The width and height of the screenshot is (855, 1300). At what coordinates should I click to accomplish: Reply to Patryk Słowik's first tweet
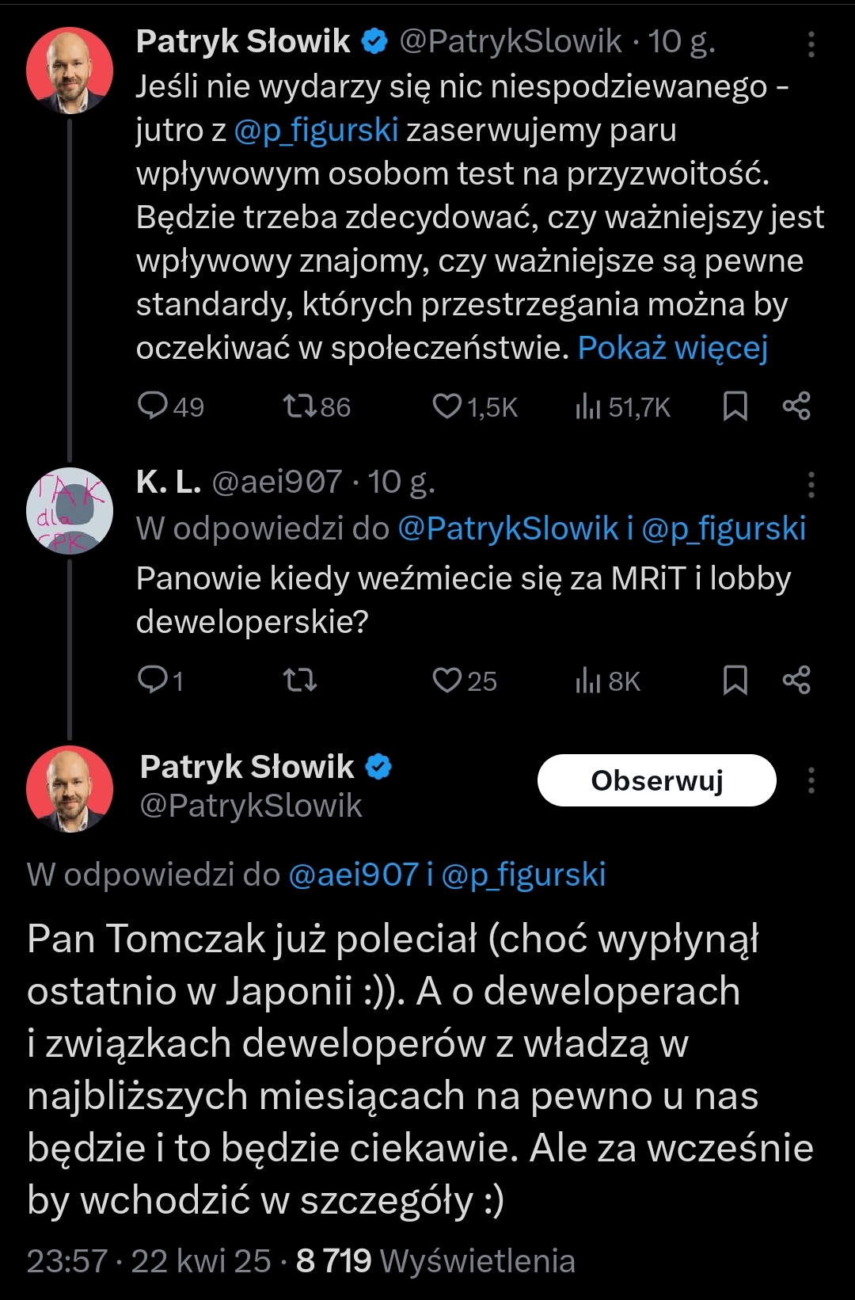click(x=152, y=406)
